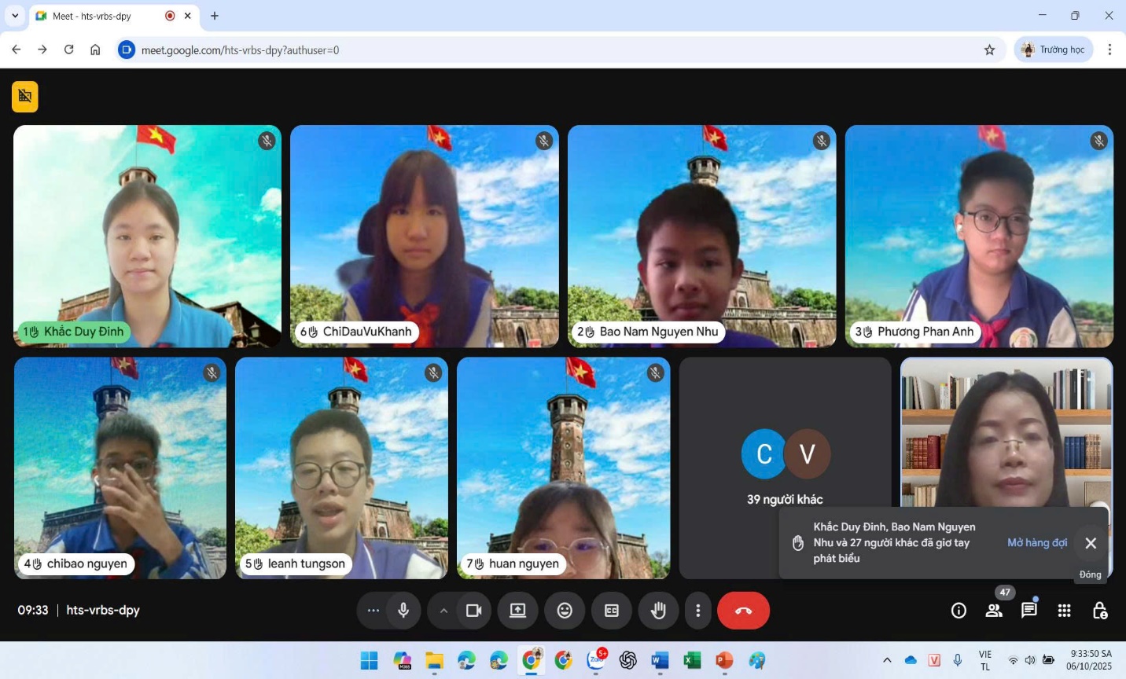Click the present screen icon
Image resolution: width=1126 pixels, height=679 pixels.
(x=517, y=611)
